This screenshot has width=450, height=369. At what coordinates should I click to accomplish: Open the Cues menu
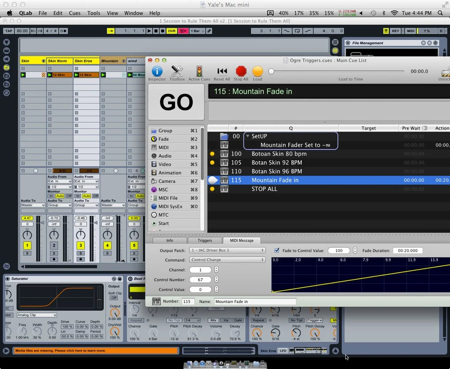[75, 13]
